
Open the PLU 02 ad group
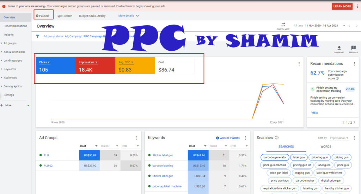48,166
